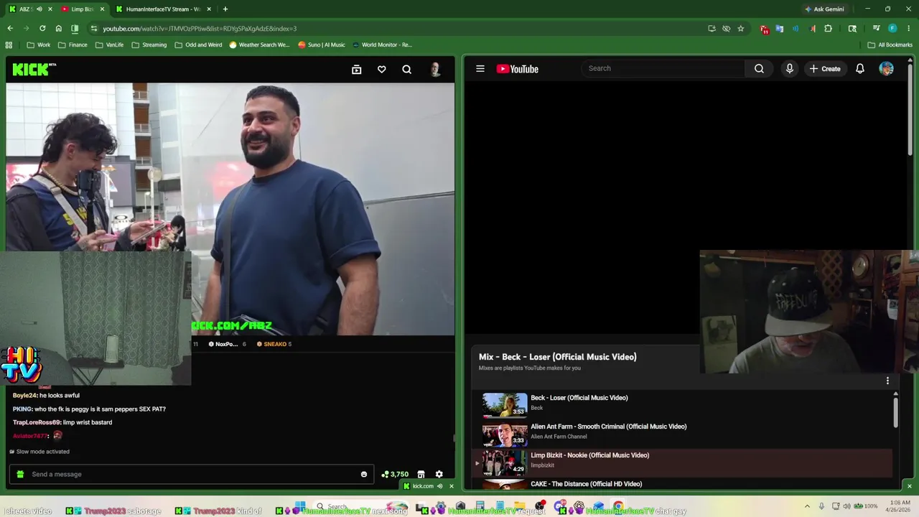This screenshot has width=919, height=517.
Task: Open the playlist three-dot options menu
Action: click(887, 381)
